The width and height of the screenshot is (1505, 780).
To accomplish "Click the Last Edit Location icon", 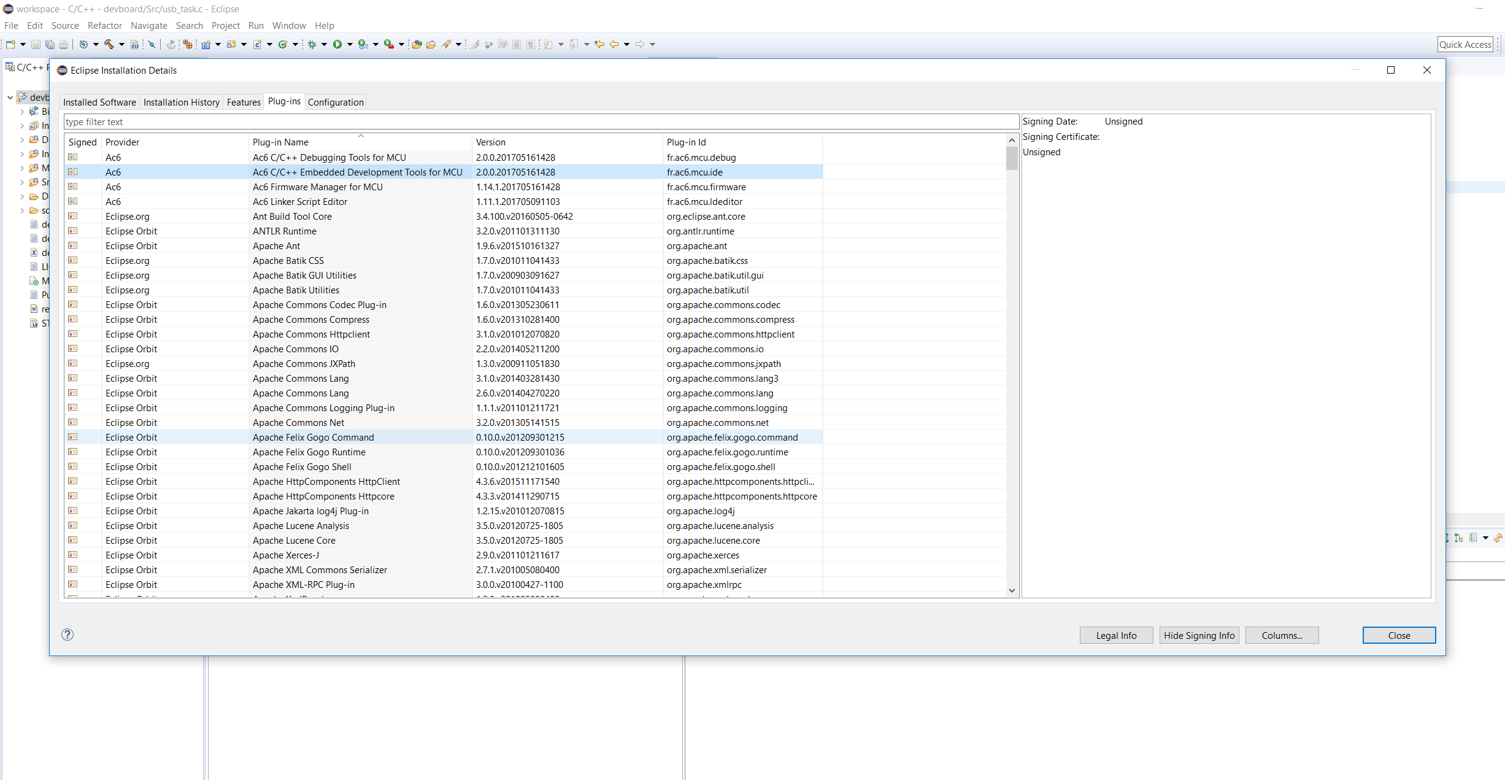I will point(599,44).
